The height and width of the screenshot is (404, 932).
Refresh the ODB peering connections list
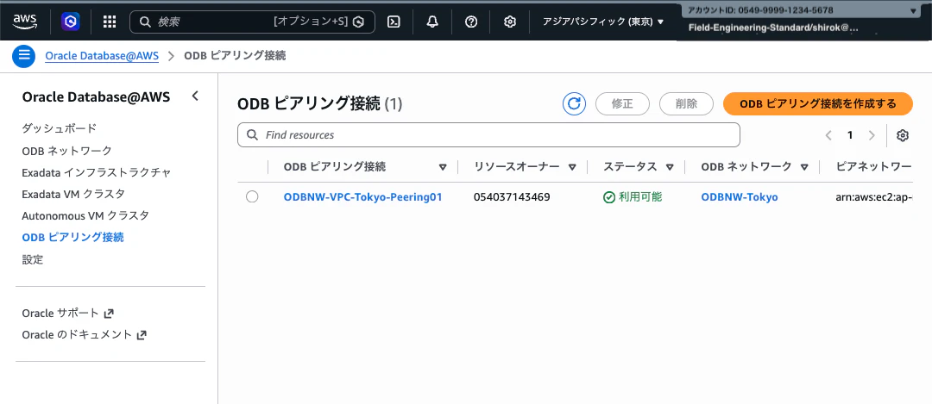pyautogui.click(x=574, y=104)
